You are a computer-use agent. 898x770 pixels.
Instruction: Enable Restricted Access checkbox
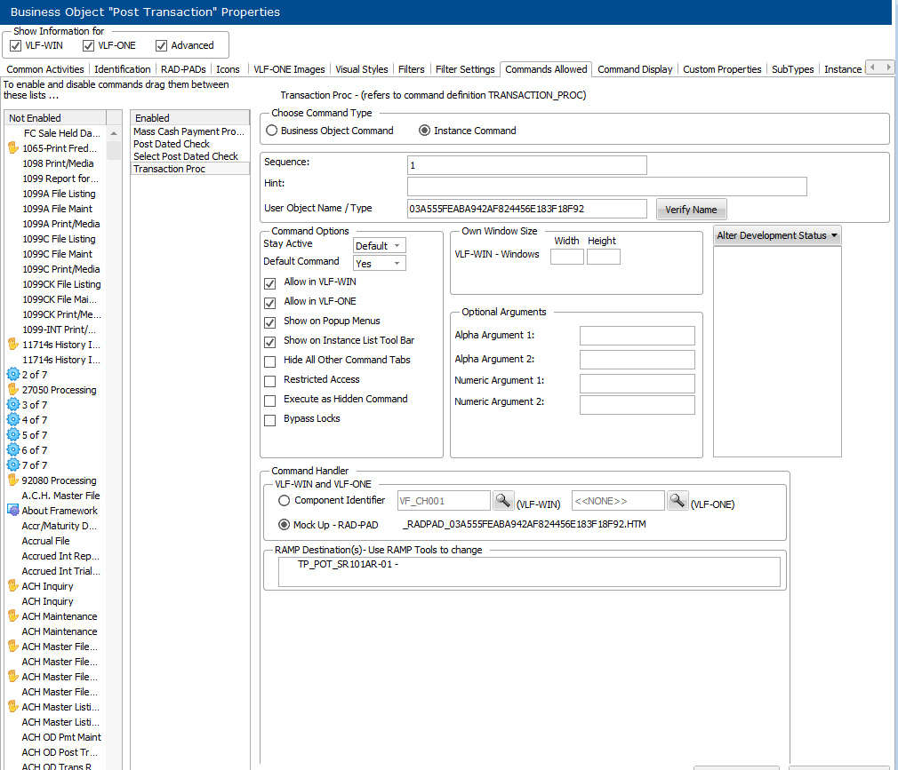(269, 381)
